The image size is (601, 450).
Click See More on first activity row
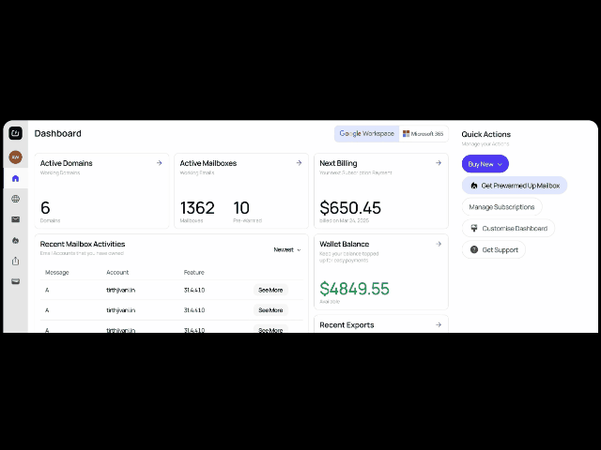pos(270,290)
